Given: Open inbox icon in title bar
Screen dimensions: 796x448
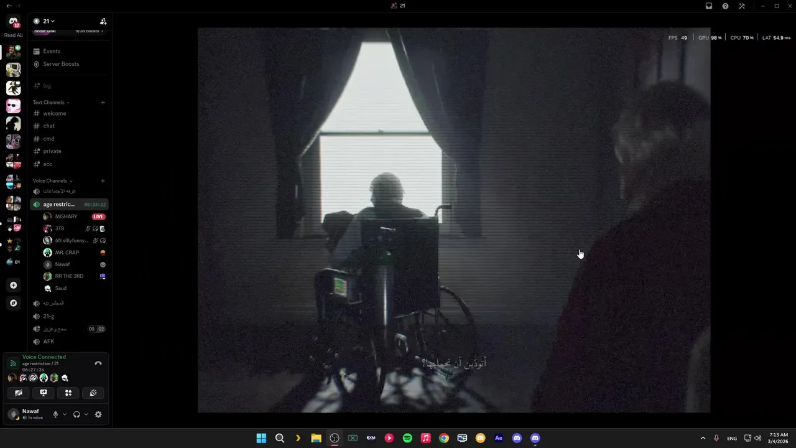Looking at the screenshot, I should coord(709,6).
